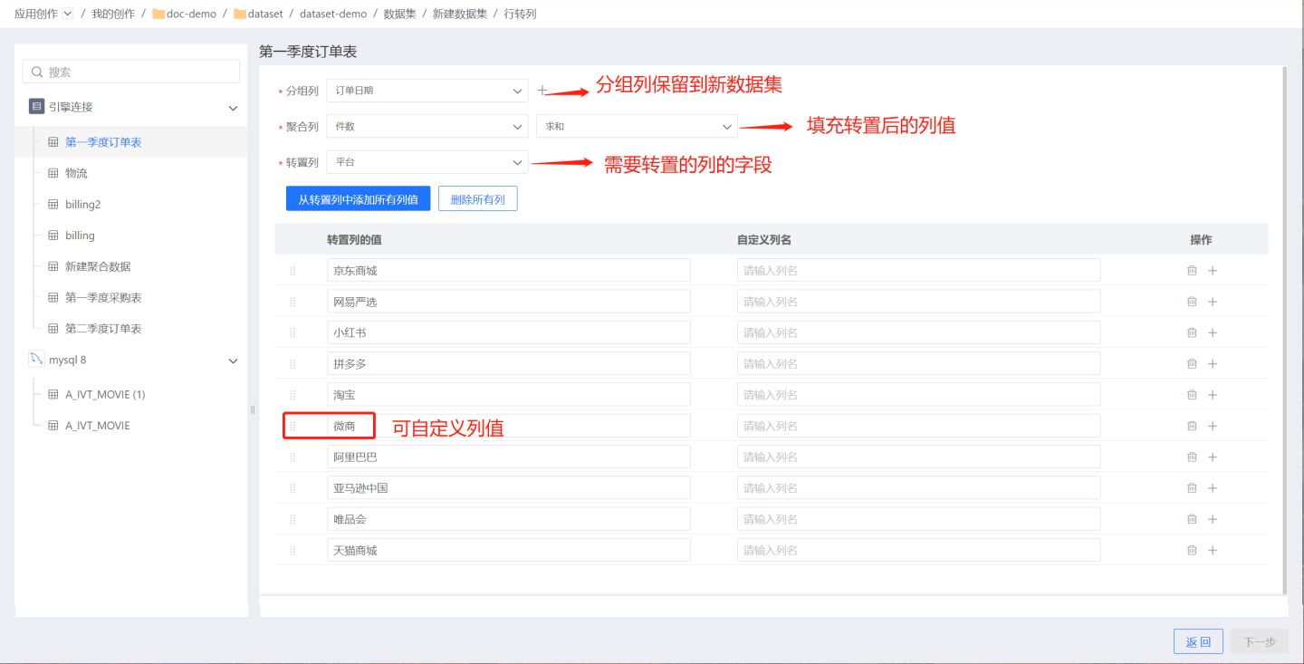Click the trash icon in 淘宝 row
The image size is (1304, 664).
click(x=1192, y=395)
